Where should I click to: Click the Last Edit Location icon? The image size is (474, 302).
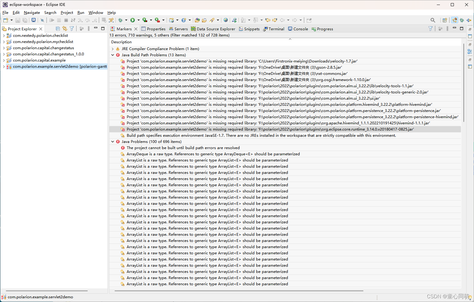point(268,20)
